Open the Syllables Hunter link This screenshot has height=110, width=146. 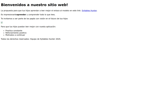[x=89, y=11]
